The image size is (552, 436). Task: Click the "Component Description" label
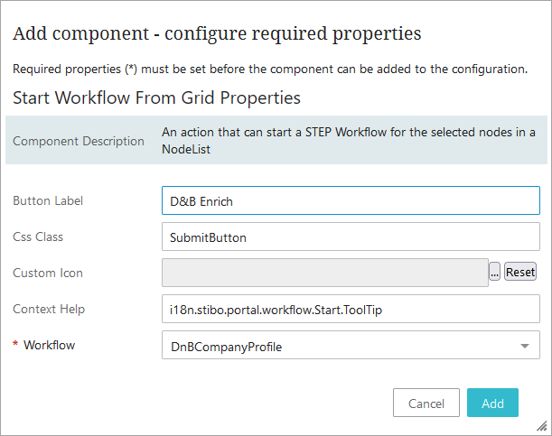tap(79, 141)
